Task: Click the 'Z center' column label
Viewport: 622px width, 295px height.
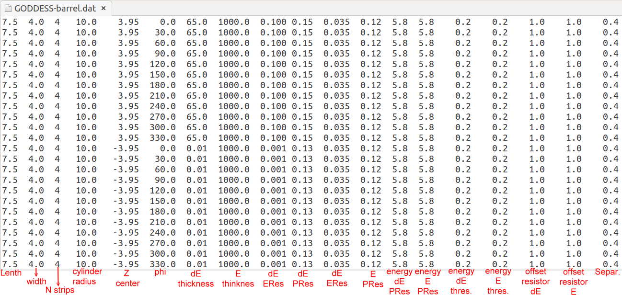Action: 128,278
